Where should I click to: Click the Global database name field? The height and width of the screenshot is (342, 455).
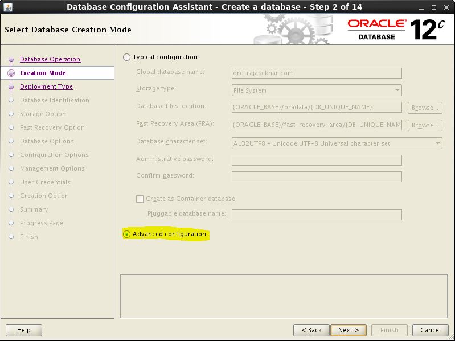pyautogui.click(x=317, y=73)
